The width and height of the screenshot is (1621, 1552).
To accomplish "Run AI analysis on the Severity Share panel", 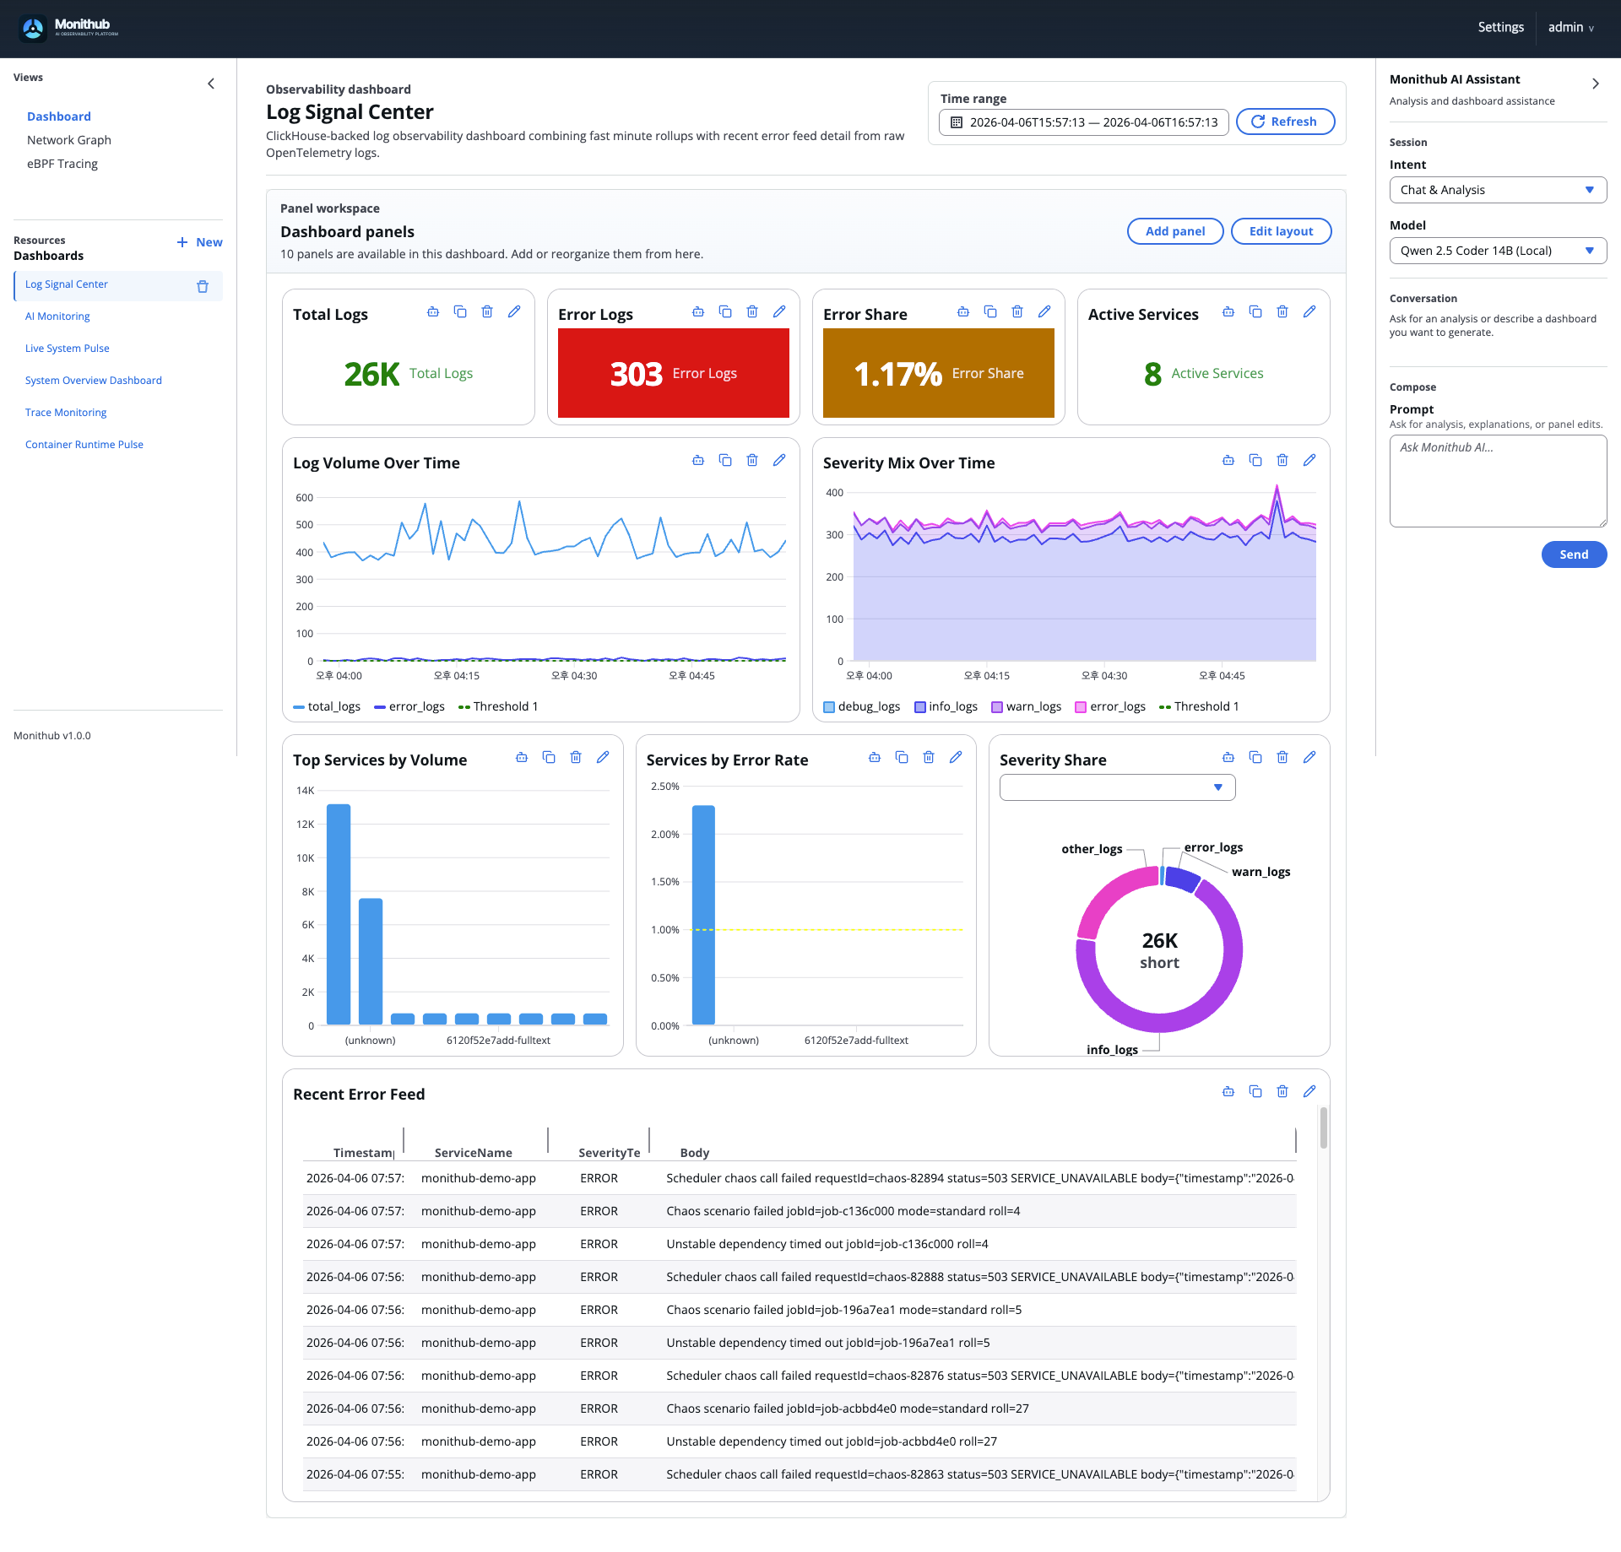I will (x=1228, y=757).
